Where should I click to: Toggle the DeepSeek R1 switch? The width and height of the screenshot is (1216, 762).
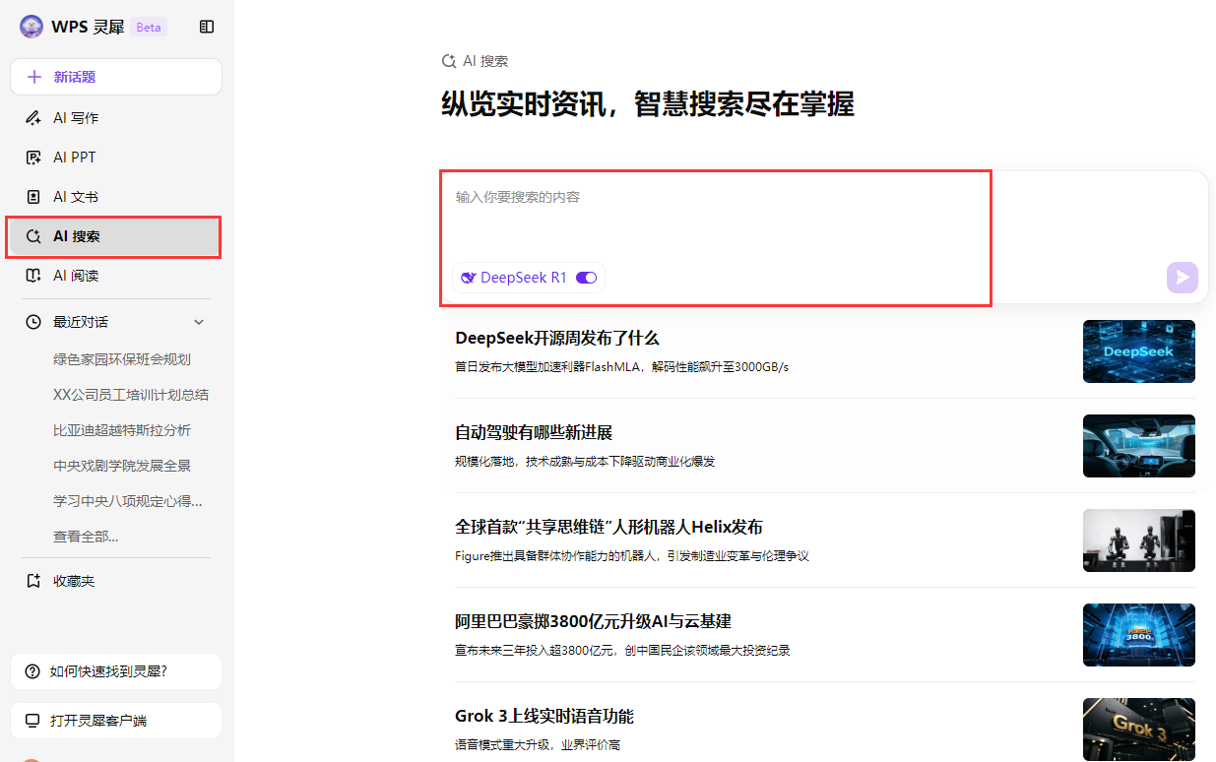coord(587,278)
